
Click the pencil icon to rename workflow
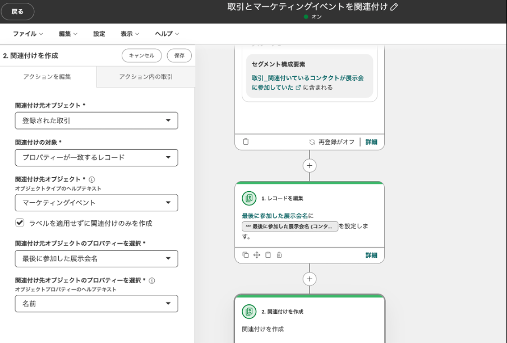pos(394,7)
